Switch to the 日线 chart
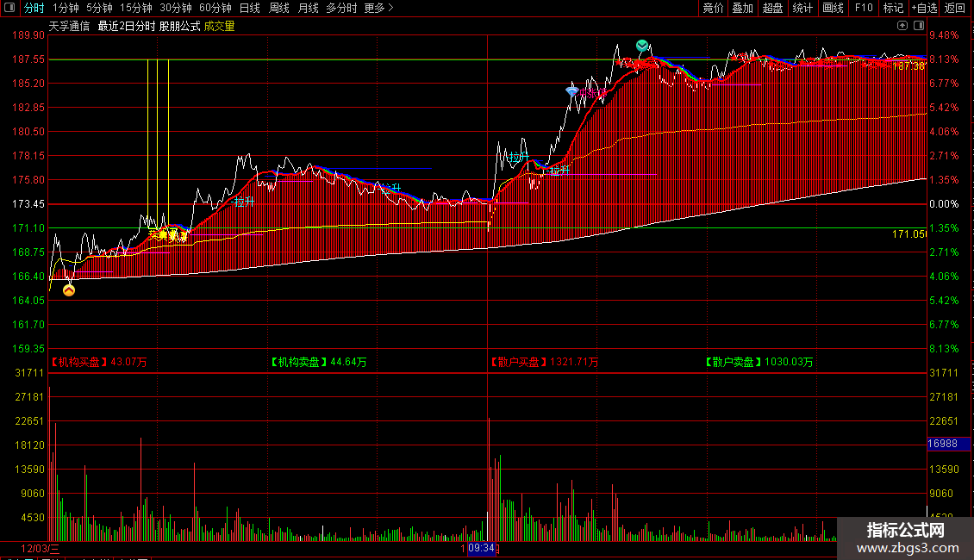 [250, 8]
